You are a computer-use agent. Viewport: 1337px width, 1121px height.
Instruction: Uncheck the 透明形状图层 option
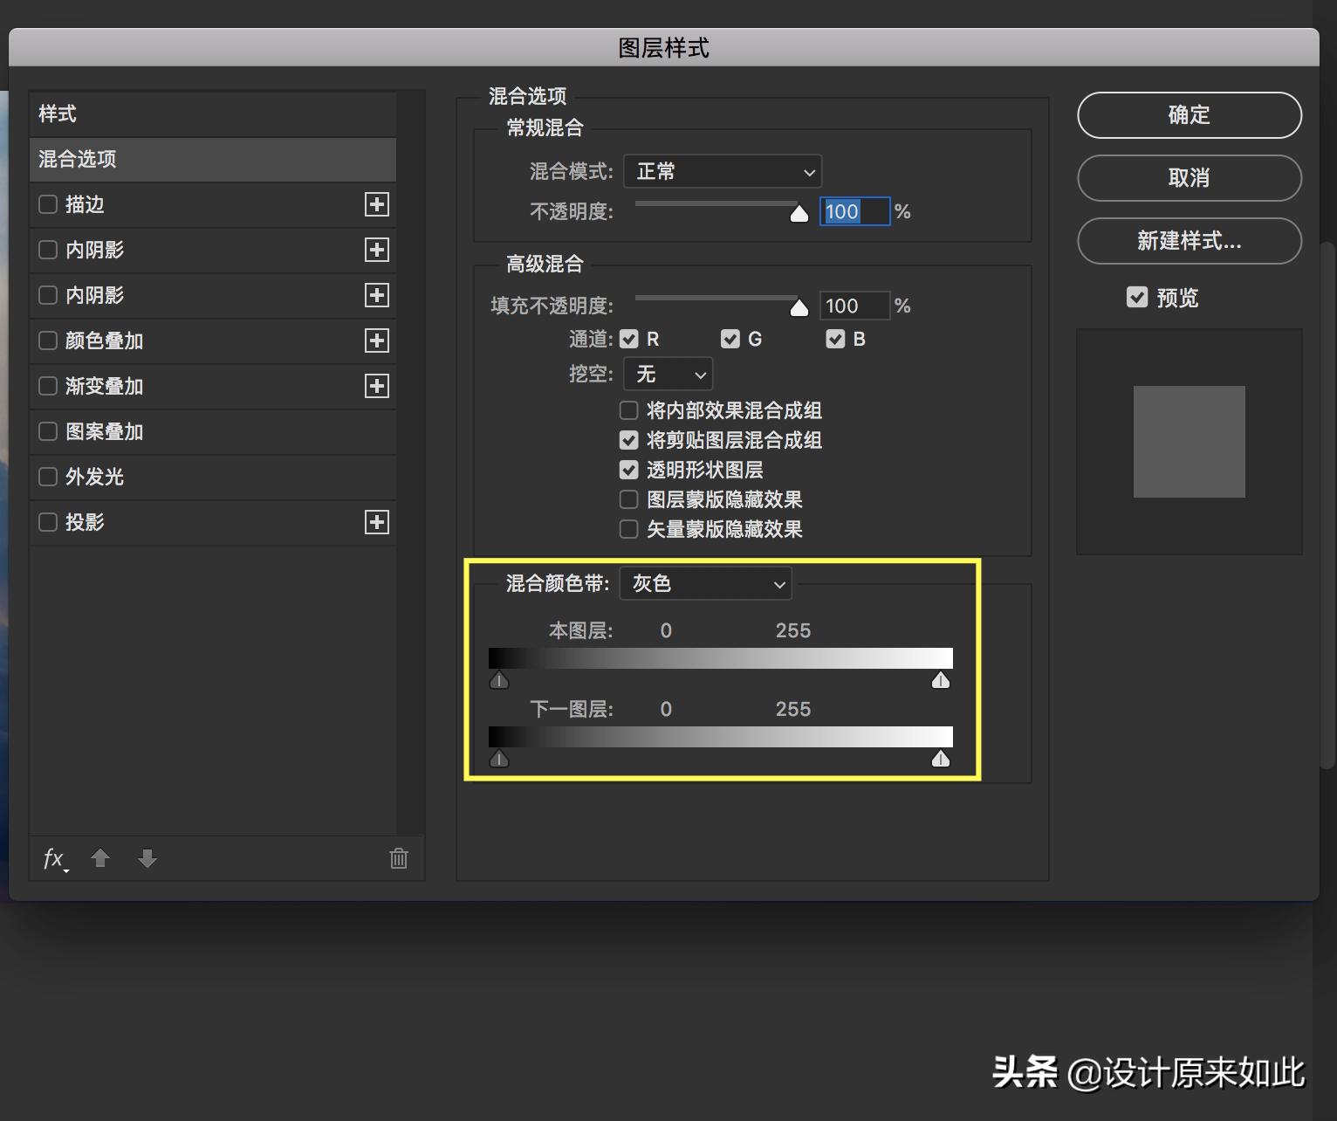pos(629,470)
